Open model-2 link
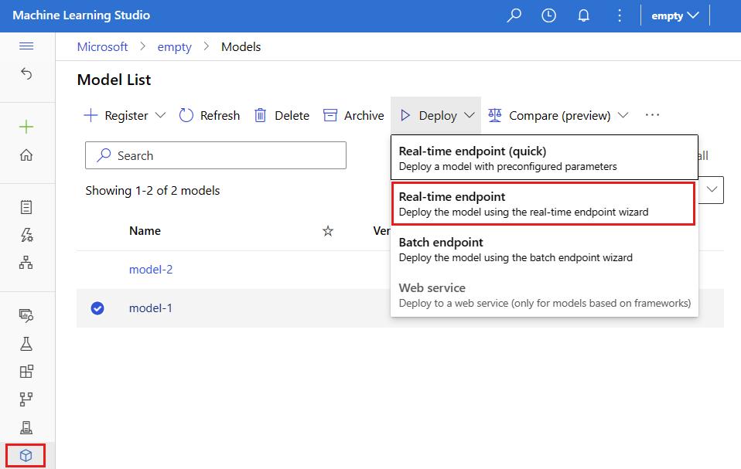 tap(151, 270)
